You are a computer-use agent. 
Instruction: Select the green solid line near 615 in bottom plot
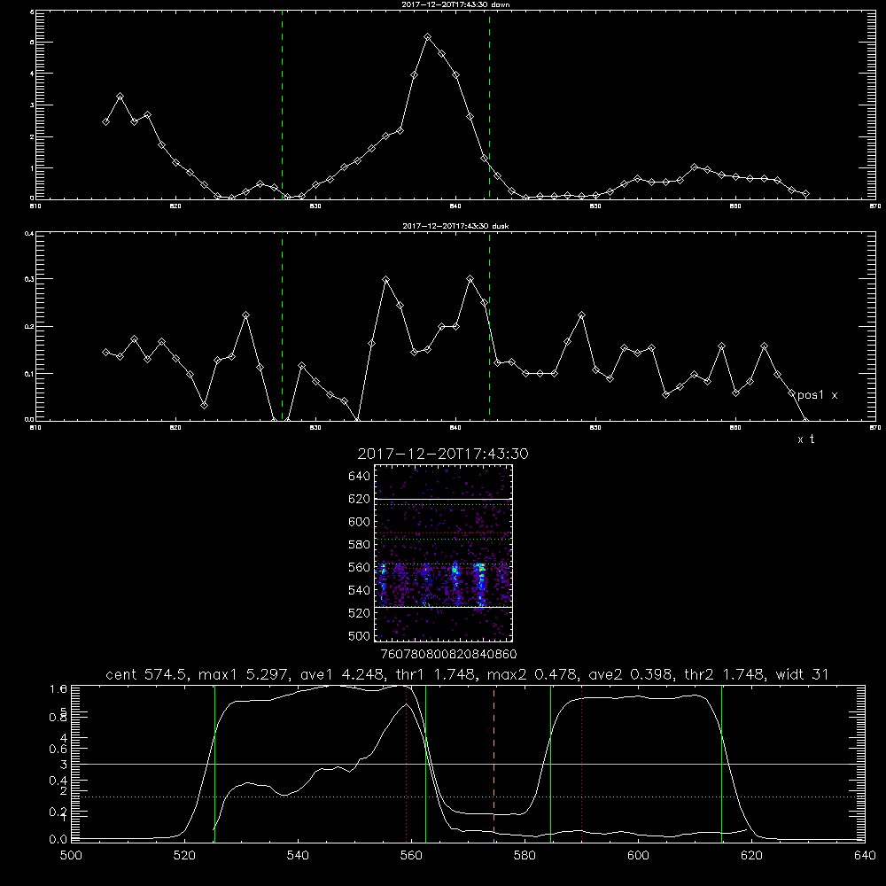click(x=721, y=763)
